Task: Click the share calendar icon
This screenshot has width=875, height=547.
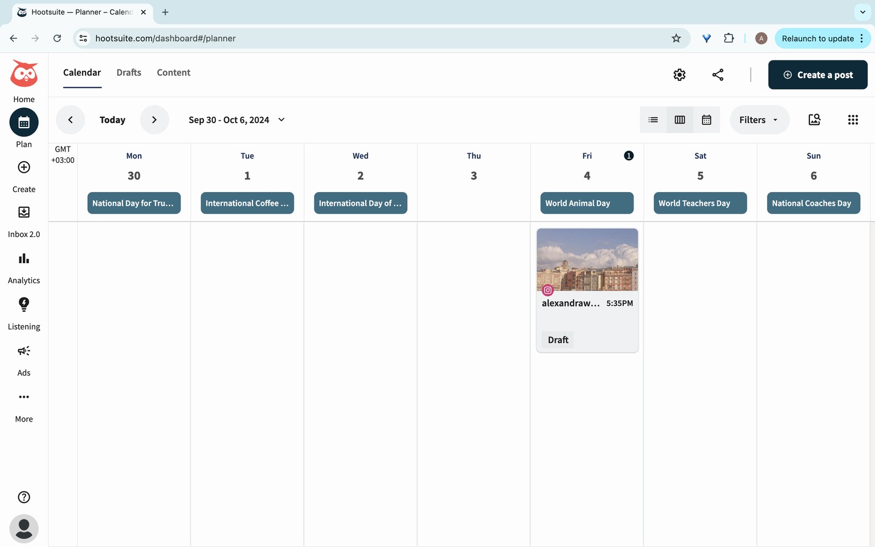Action: (x=718, y=75)
